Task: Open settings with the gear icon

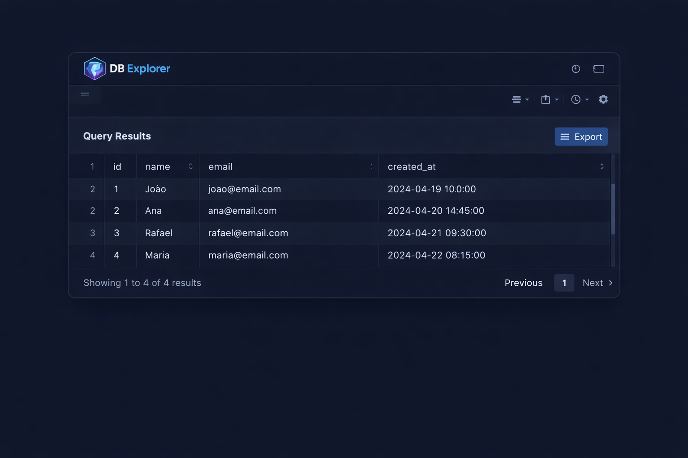Action: 603,99
